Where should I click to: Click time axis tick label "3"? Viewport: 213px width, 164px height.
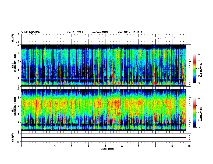tap(72, 146)
